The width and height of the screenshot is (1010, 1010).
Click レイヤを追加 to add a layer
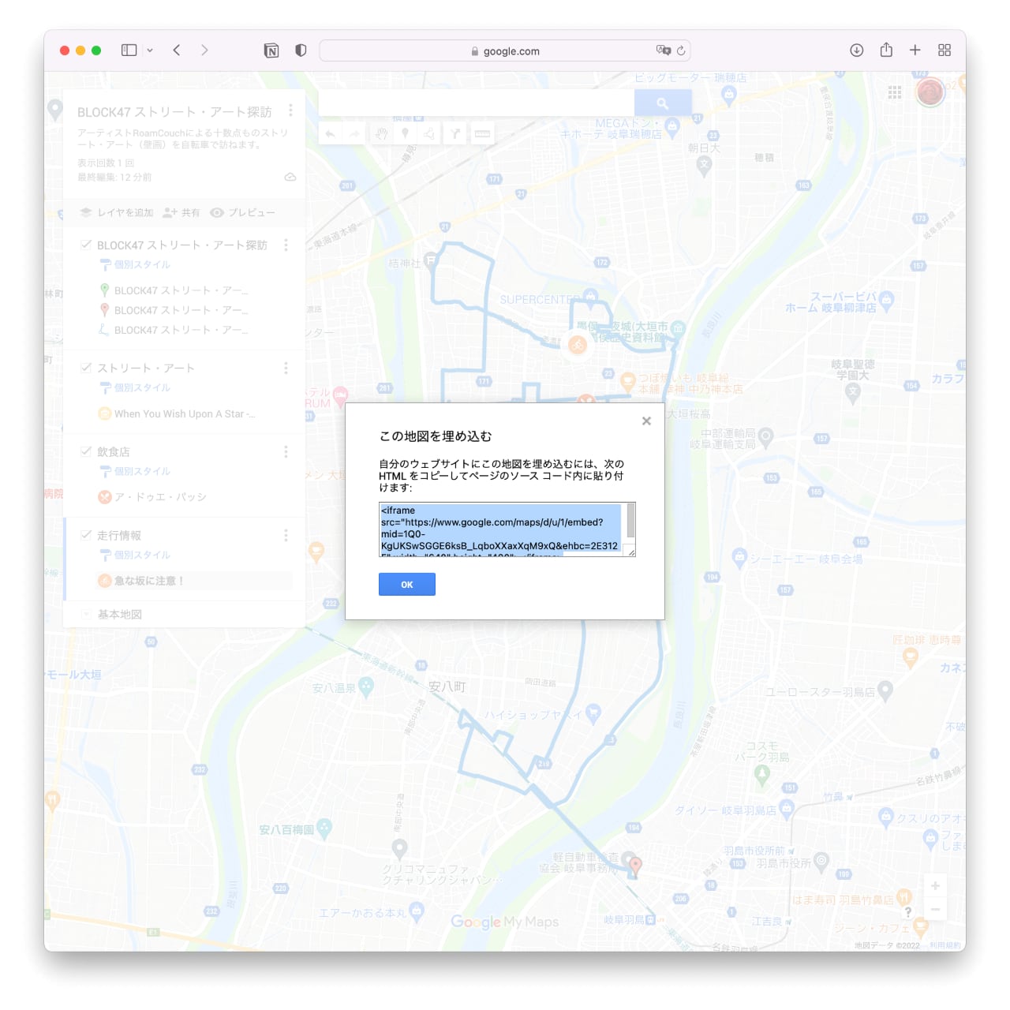(x=117, y=212)
